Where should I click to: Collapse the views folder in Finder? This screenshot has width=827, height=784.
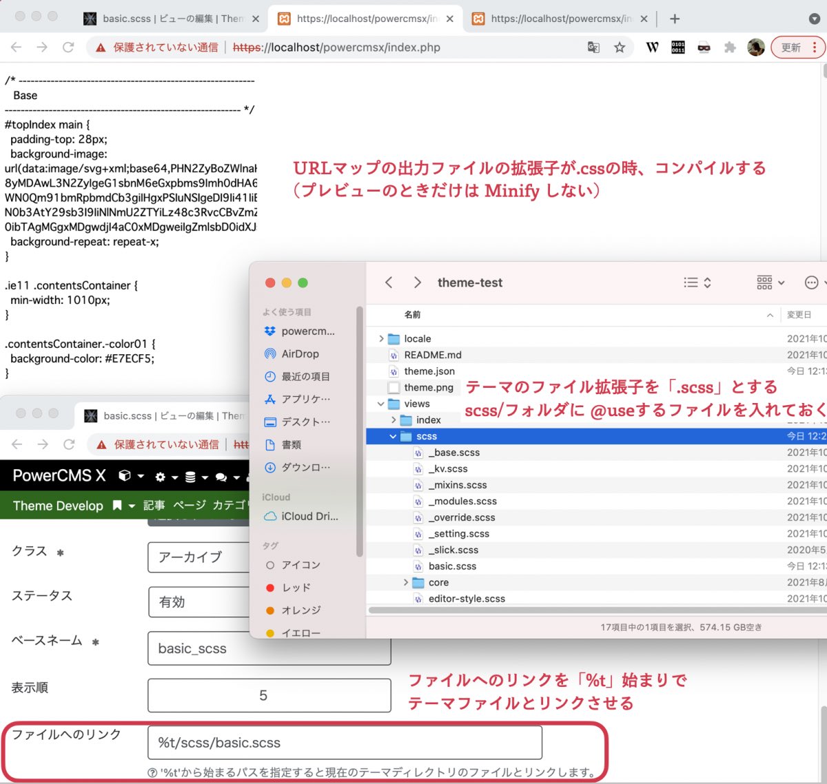click(x=381, y=404)
